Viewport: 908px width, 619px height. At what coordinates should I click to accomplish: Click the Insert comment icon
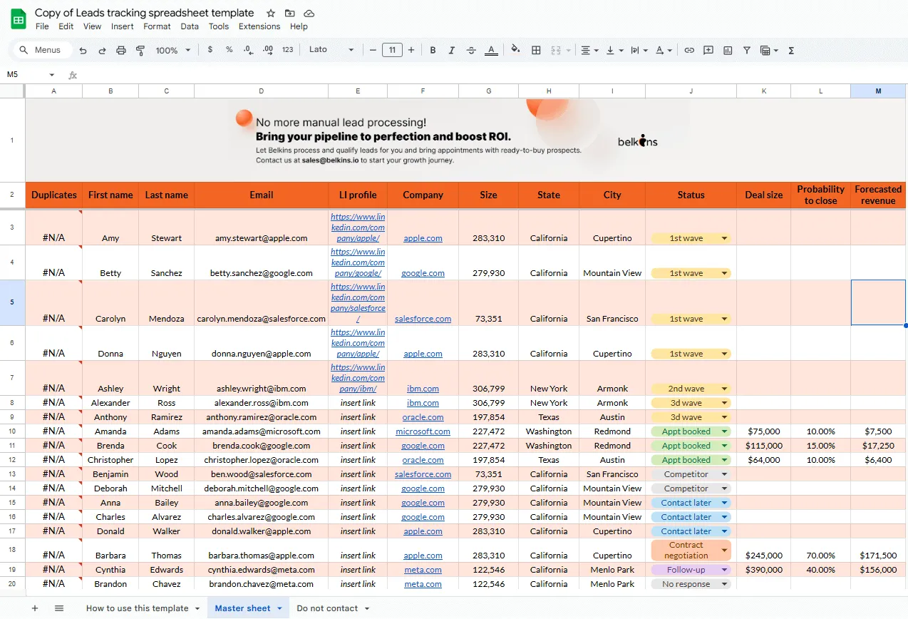click(708, 50)
